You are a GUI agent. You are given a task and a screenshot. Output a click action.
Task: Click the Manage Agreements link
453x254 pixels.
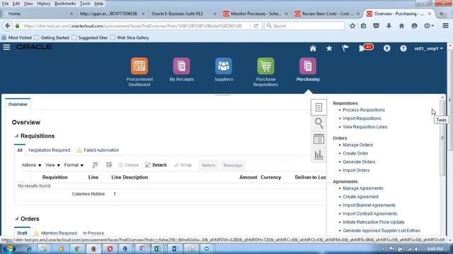click(363, 188)
